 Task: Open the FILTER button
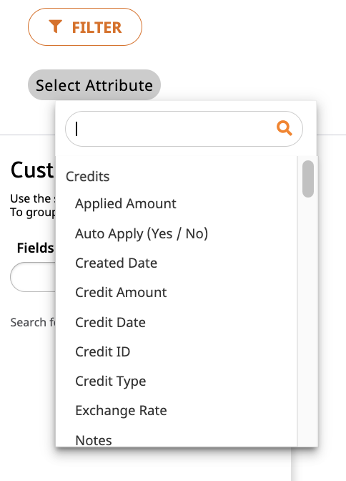pos(85,27)
